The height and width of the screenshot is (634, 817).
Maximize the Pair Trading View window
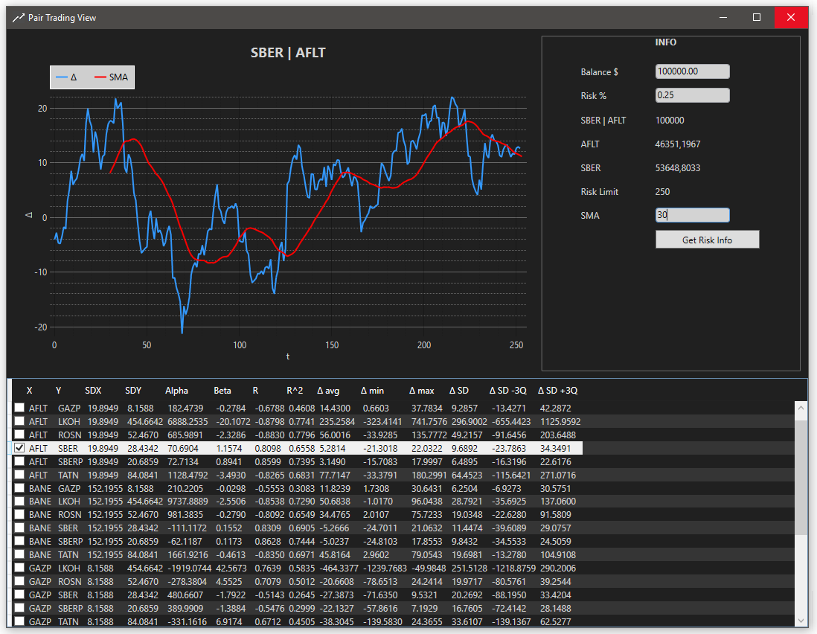point(757,17)
